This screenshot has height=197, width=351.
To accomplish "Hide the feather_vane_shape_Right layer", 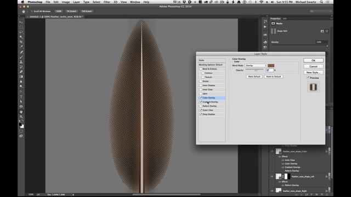I will click(272, 191).
